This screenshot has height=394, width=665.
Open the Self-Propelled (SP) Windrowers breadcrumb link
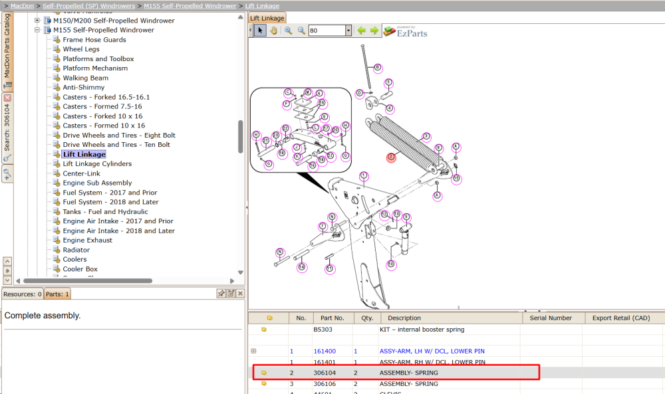[x=88, y=6]
